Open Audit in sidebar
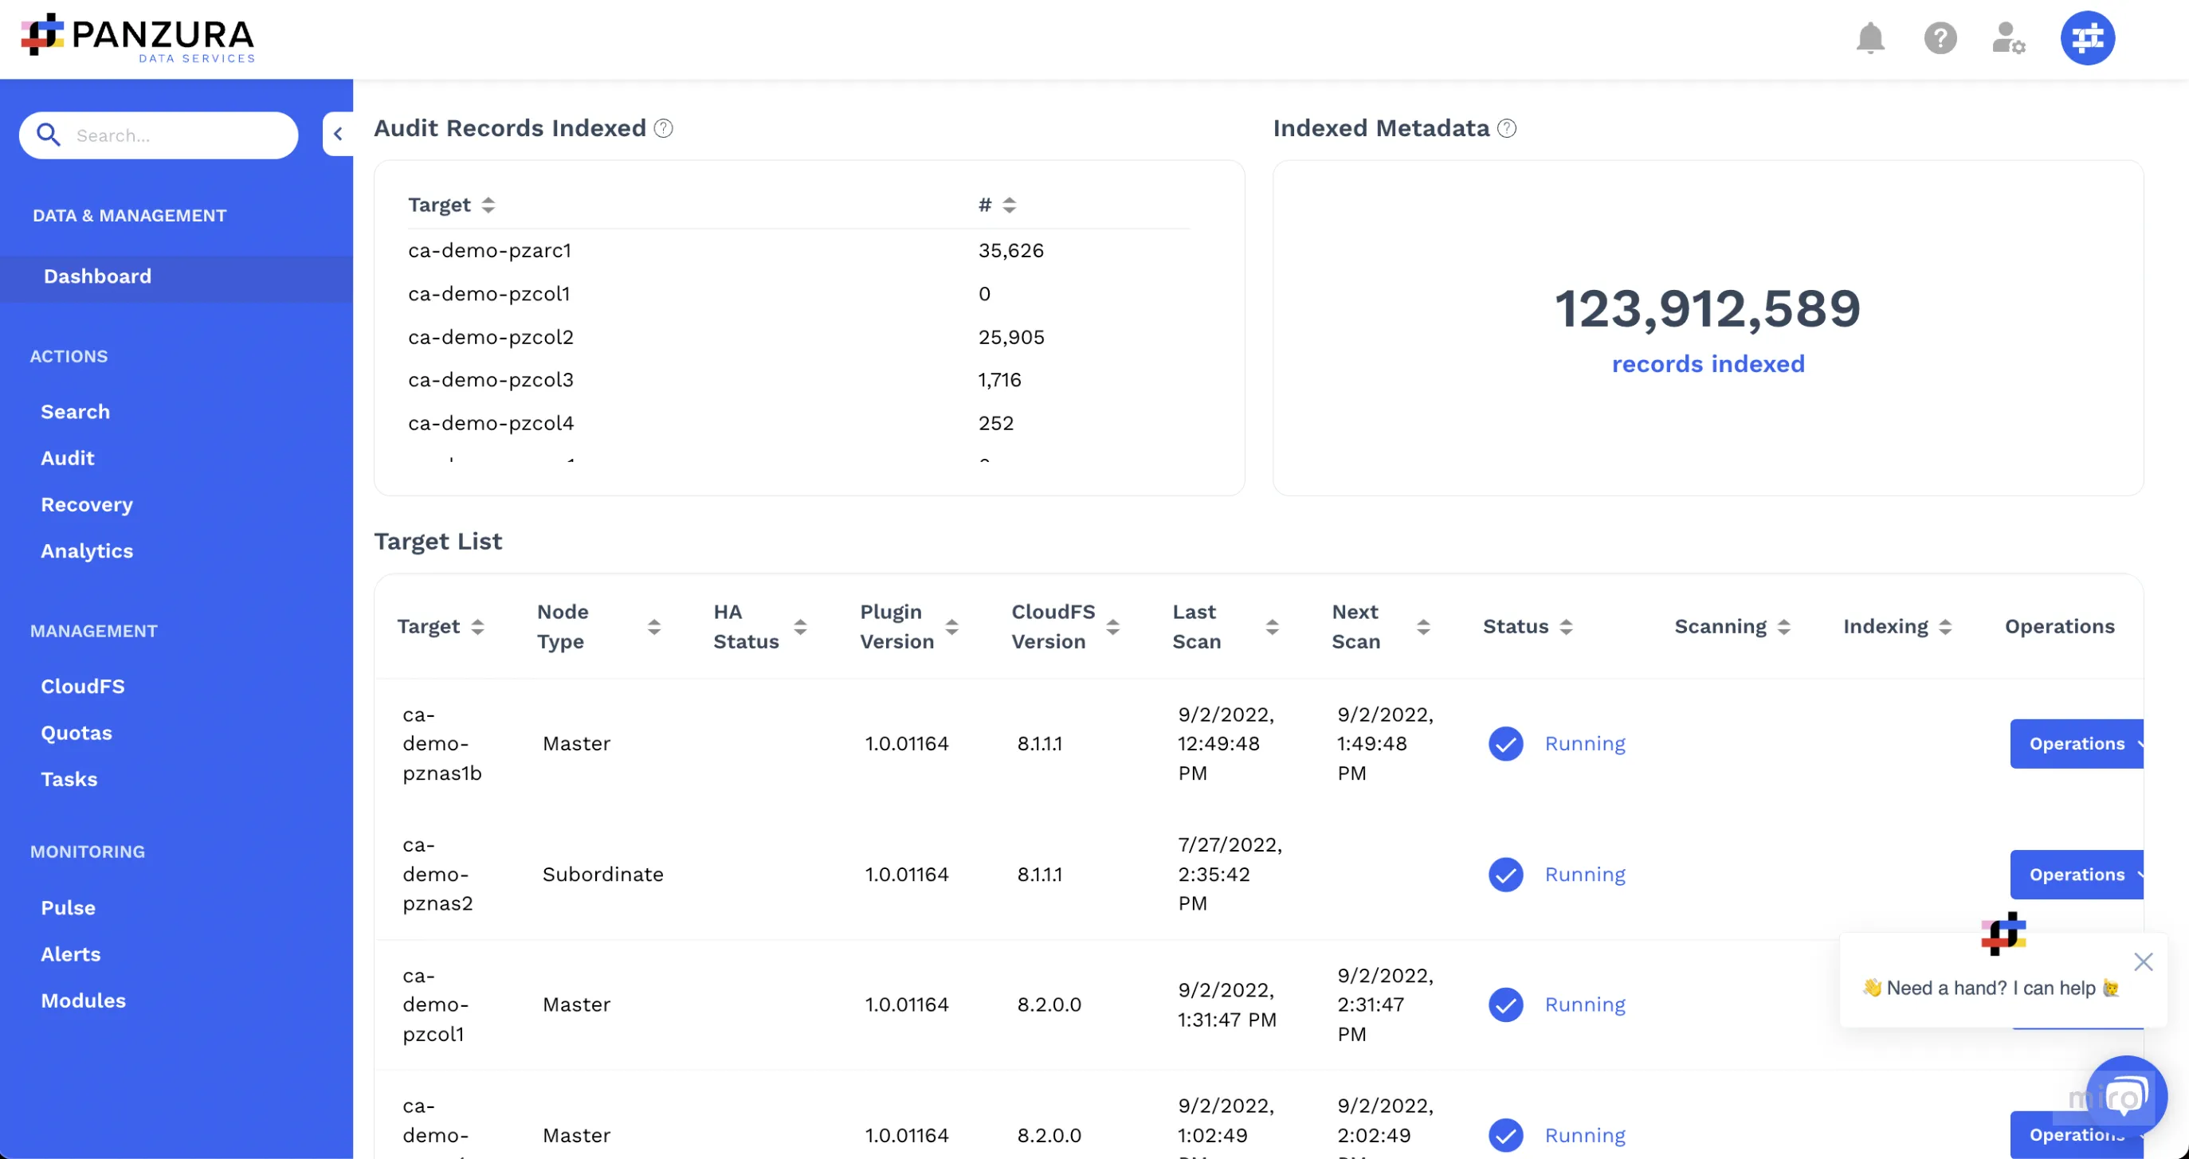The width and height of the screenshot is (2189, 1159). 67,459
